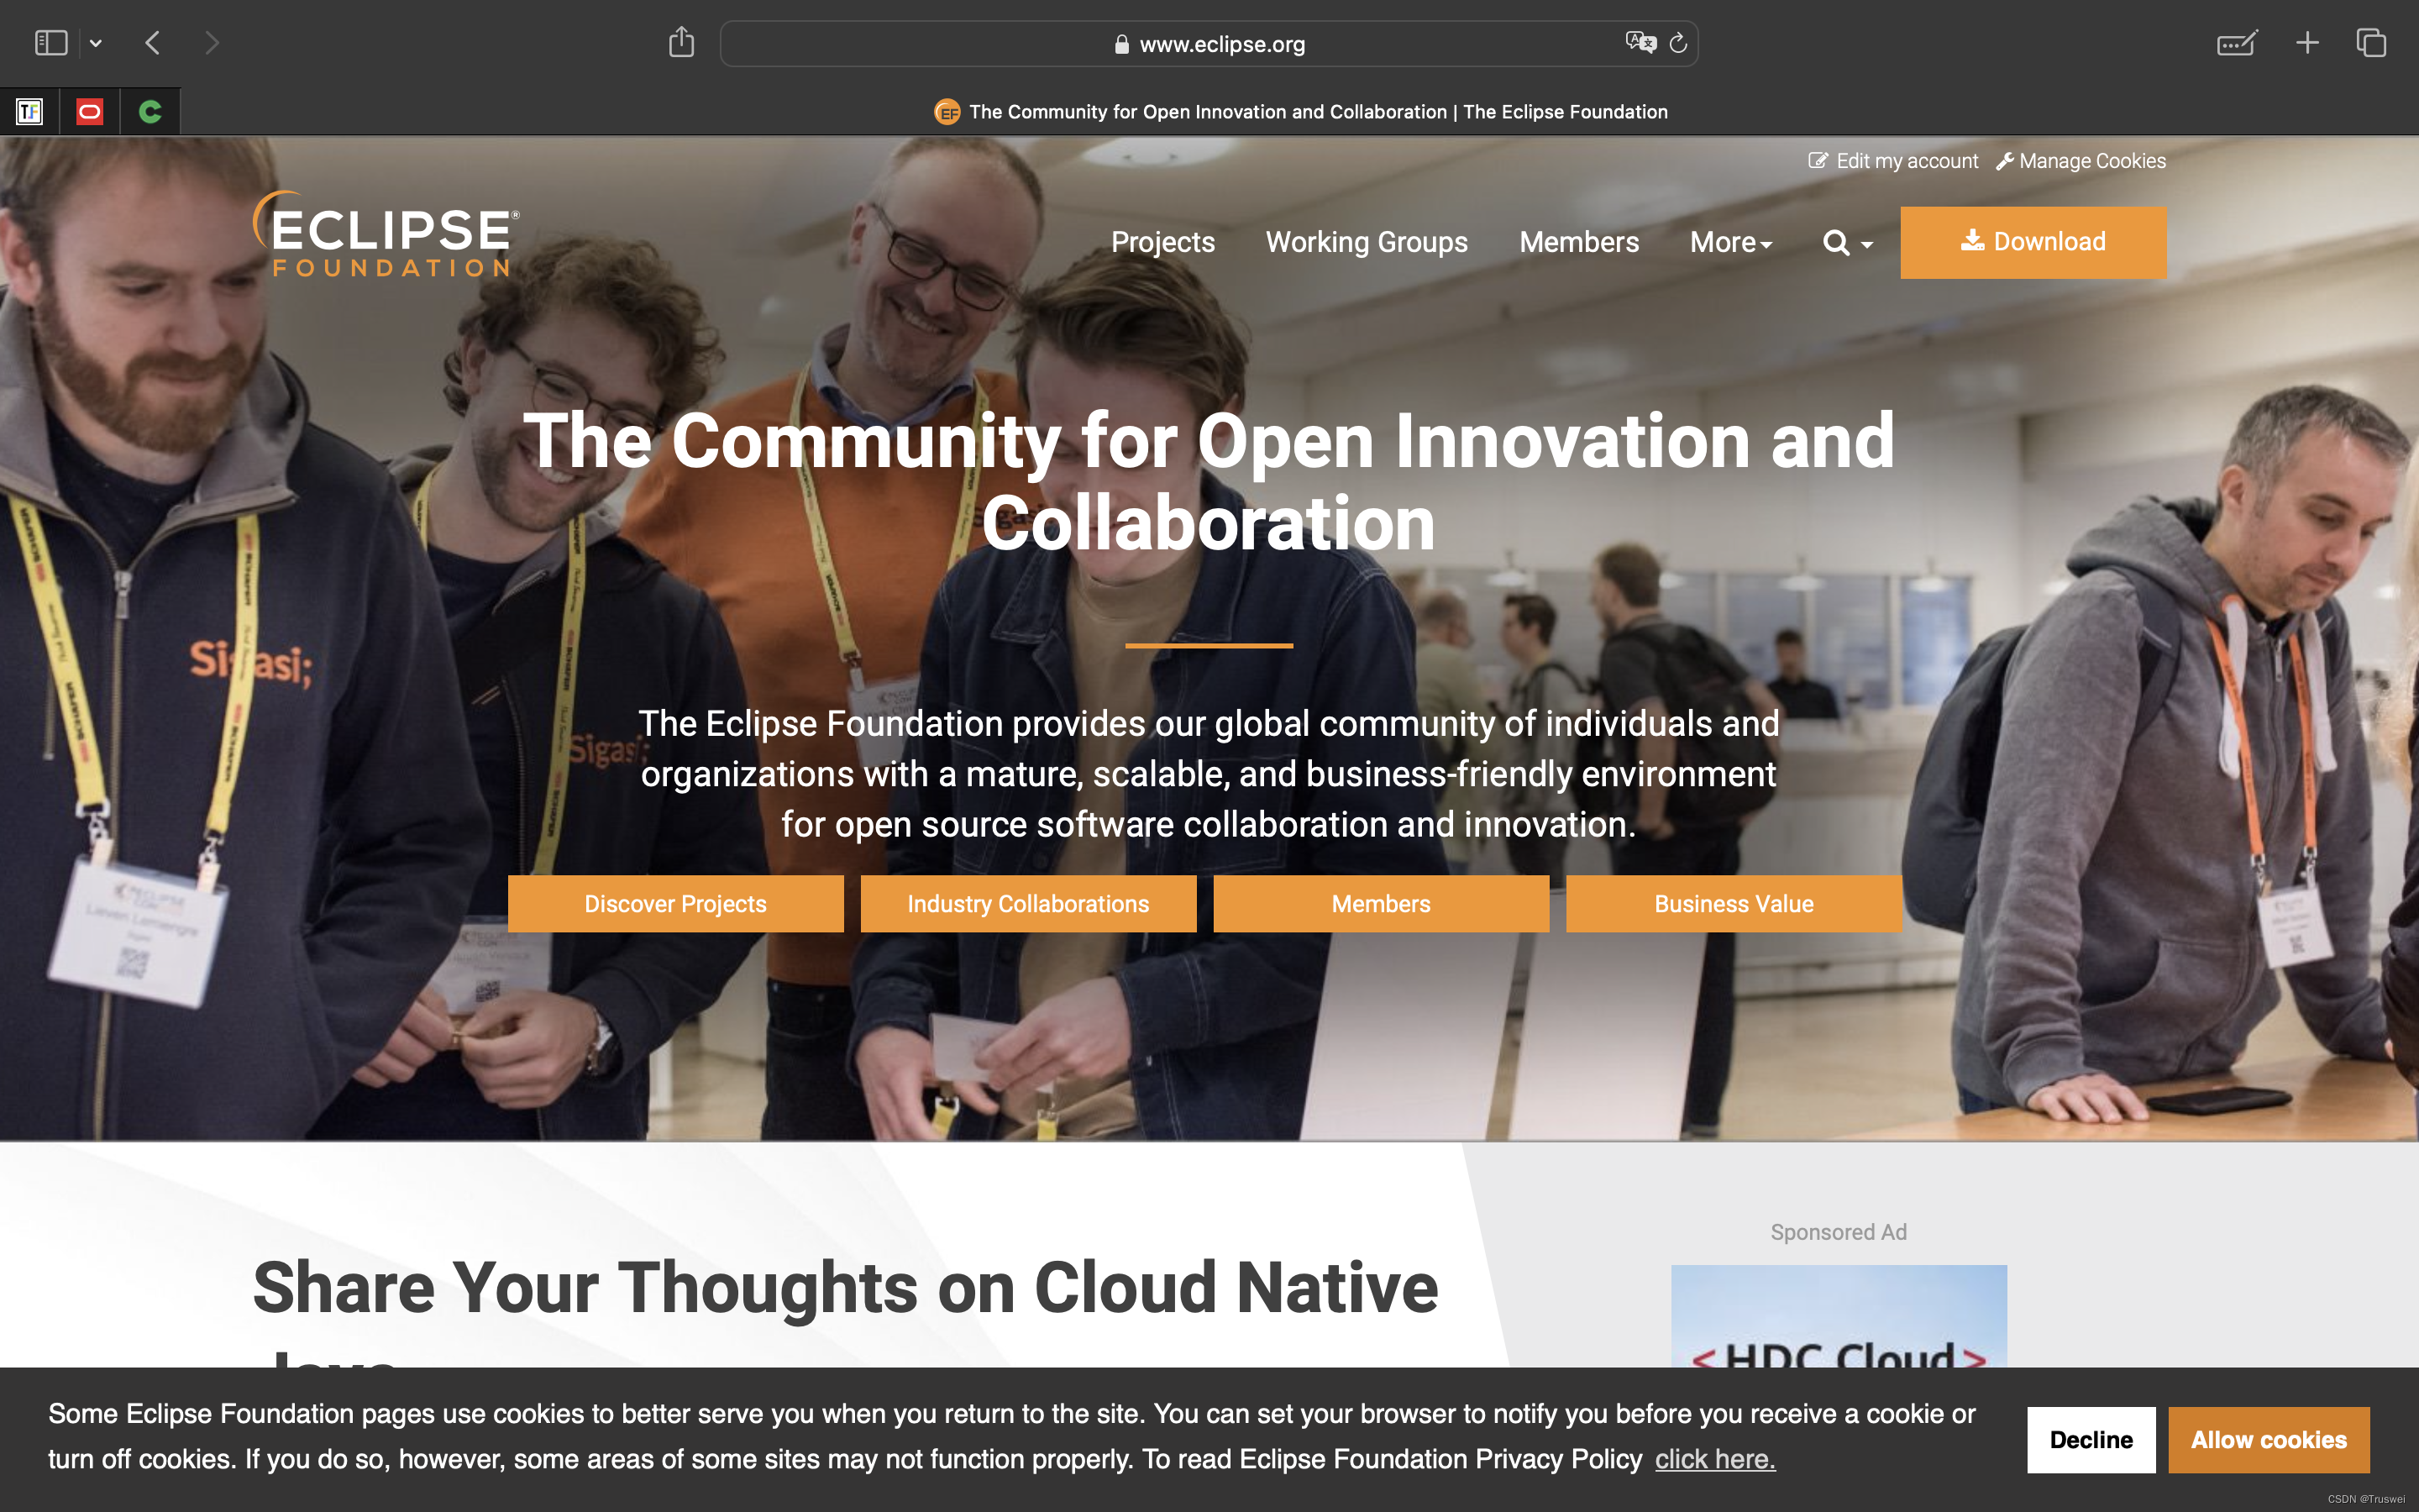Image resolution: width=2419 pixels, height=1512 pixels.
Task: Click Allow cookies button
Action: pyautogui.click(x=2268, y=1439)
